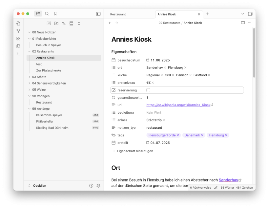Open the Zur Pfalzschenke note

pyautogui.click(x=49, y=70)
